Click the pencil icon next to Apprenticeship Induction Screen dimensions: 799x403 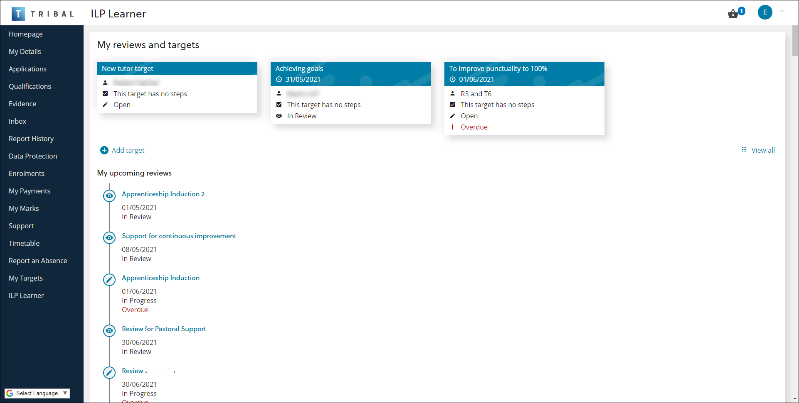point(109,279)
